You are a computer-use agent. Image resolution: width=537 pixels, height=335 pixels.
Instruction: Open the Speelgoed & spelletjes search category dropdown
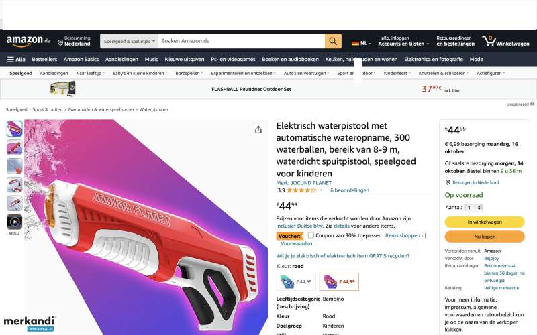click(129, 41)
